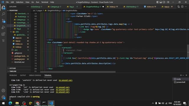
Task: Open the Help menu
Action: (52, 2)
